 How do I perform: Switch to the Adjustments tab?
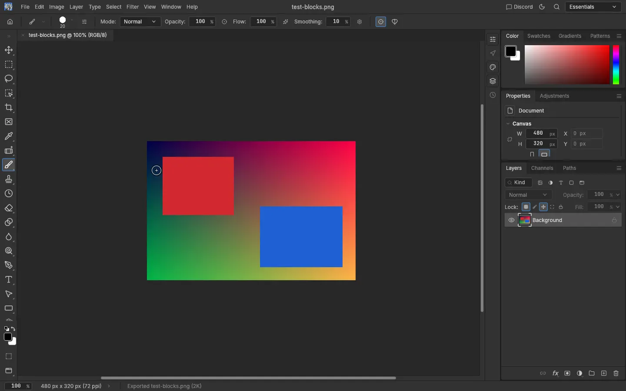pos(554,96)
